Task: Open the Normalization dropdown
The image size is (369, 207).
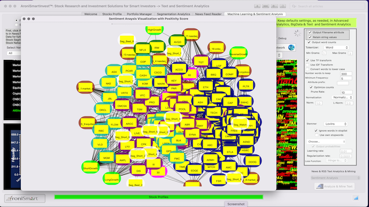Action: point(342,97)
